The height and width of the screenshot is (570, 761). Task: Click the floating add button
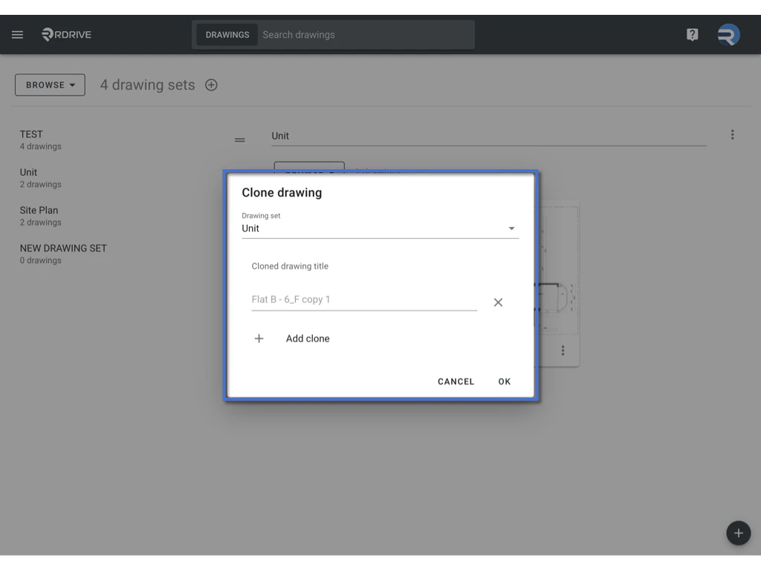coord(738,533)
